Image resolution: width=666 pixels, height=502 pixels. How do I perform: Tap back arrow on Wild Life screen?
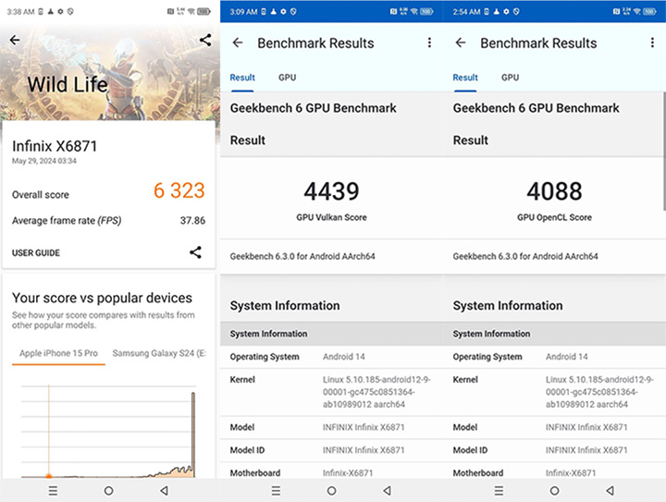pos(14,41)
